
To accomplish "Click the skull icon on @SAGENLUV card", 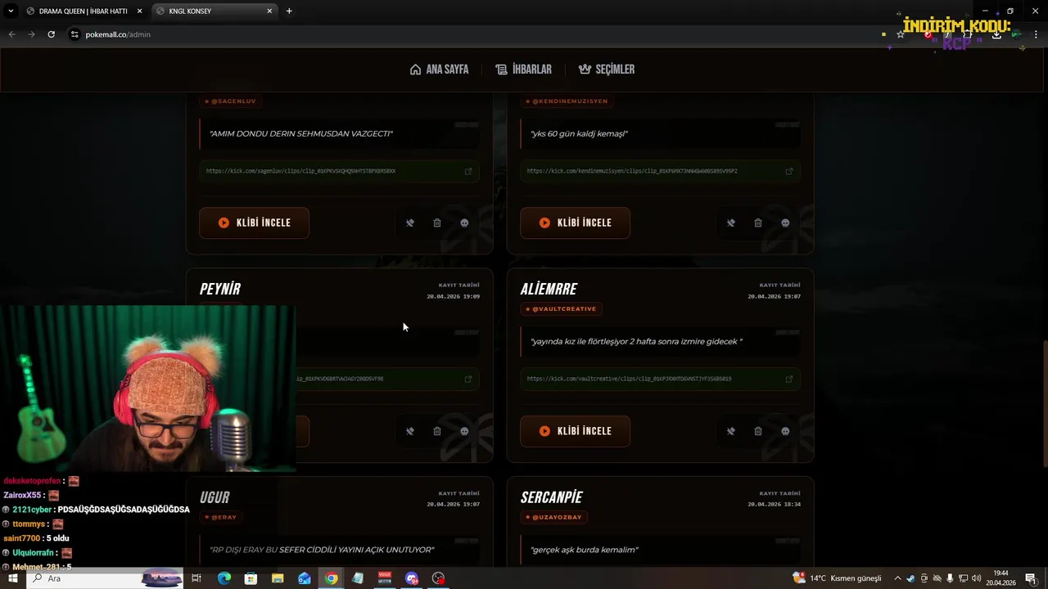I will (x=464, y=223).
